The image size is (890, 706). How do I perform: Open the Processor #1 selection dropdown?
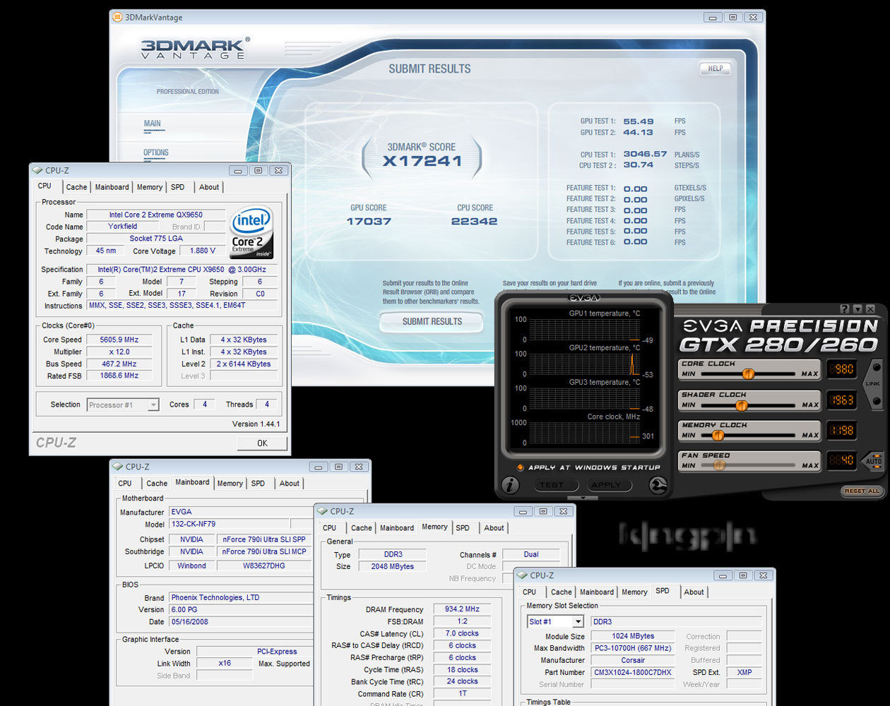[153, 405]
